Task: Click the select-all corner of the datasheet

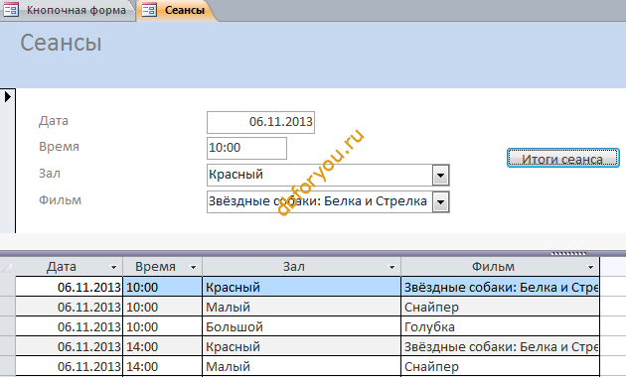Action: pyautogui.click(x=8, y=267)
